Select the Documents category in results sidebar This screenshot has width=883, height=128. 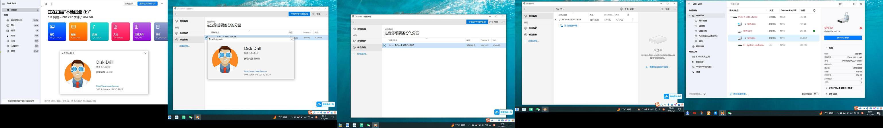(x=13, y=41)
